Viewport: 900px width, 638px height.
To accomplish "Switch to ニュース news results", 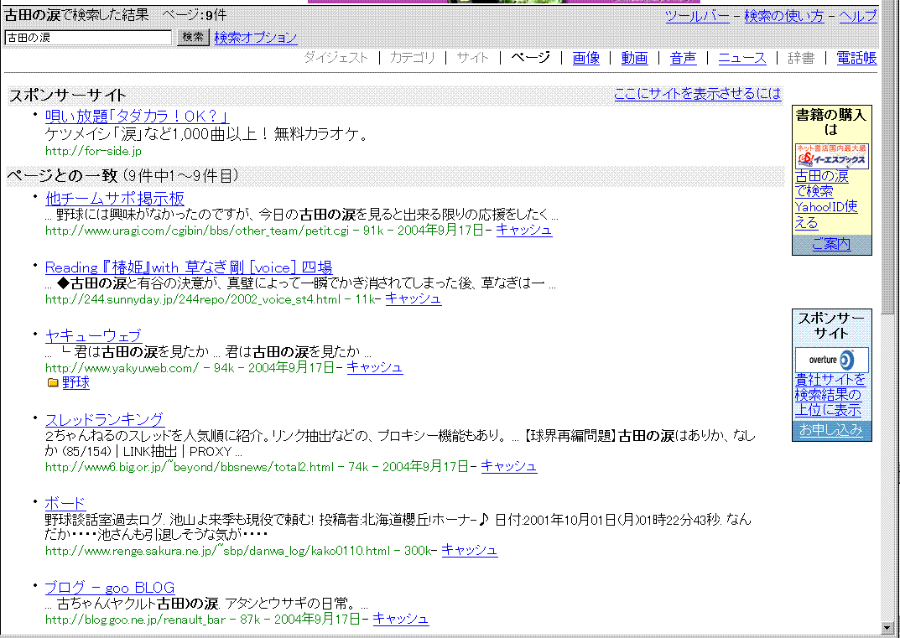I will 742,57.
